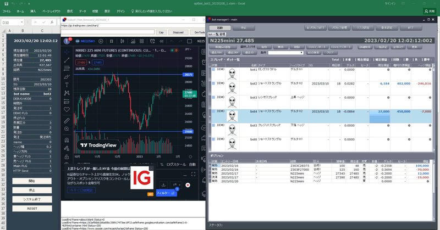Image resolution: width=440 pixels, height=230 pixels.
Task: Click the red record circle icon
Action: [188, 185]
